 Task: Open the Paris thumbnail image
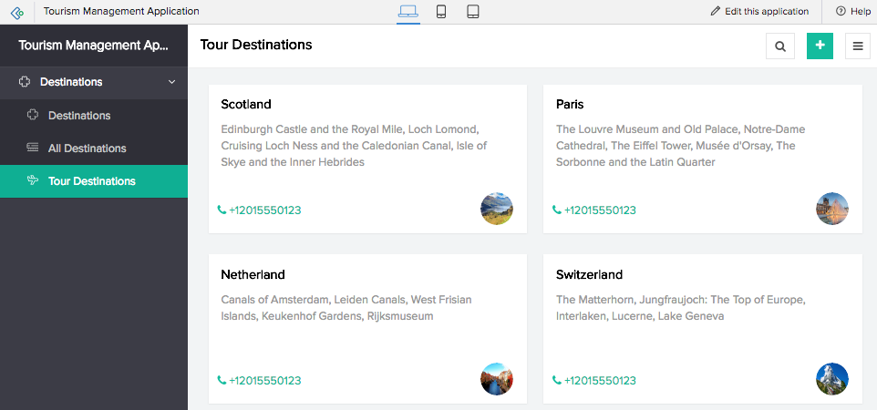(x=832, y=209)
